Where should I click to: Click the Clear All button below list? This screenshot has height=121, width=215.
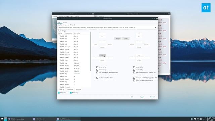pos(61,90)
